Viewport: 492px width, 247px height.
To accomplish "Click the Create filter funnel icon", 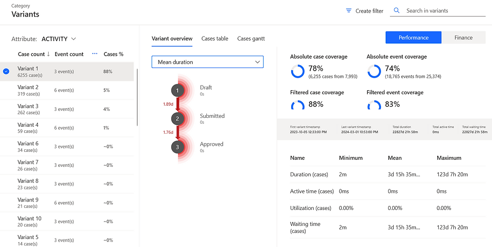I will (349, 11).
